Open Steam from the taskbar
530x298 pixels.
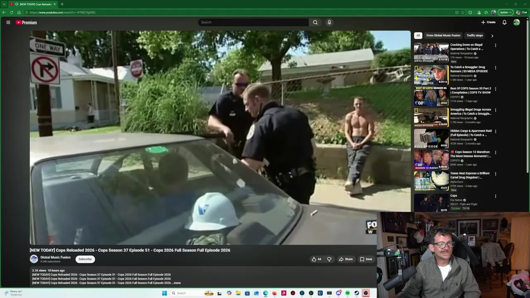tap(357, 293)
